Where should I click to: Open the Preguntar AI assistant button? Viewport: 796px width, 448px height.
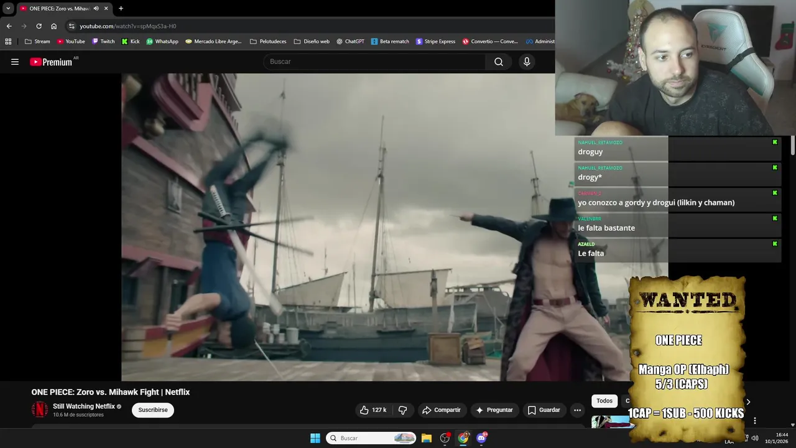[494, 410]
